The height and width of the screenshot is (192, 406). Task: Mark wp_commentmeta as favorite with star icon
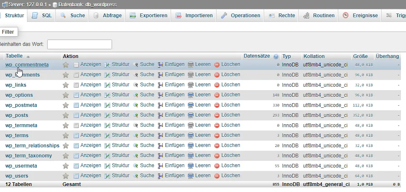point(66,65)
